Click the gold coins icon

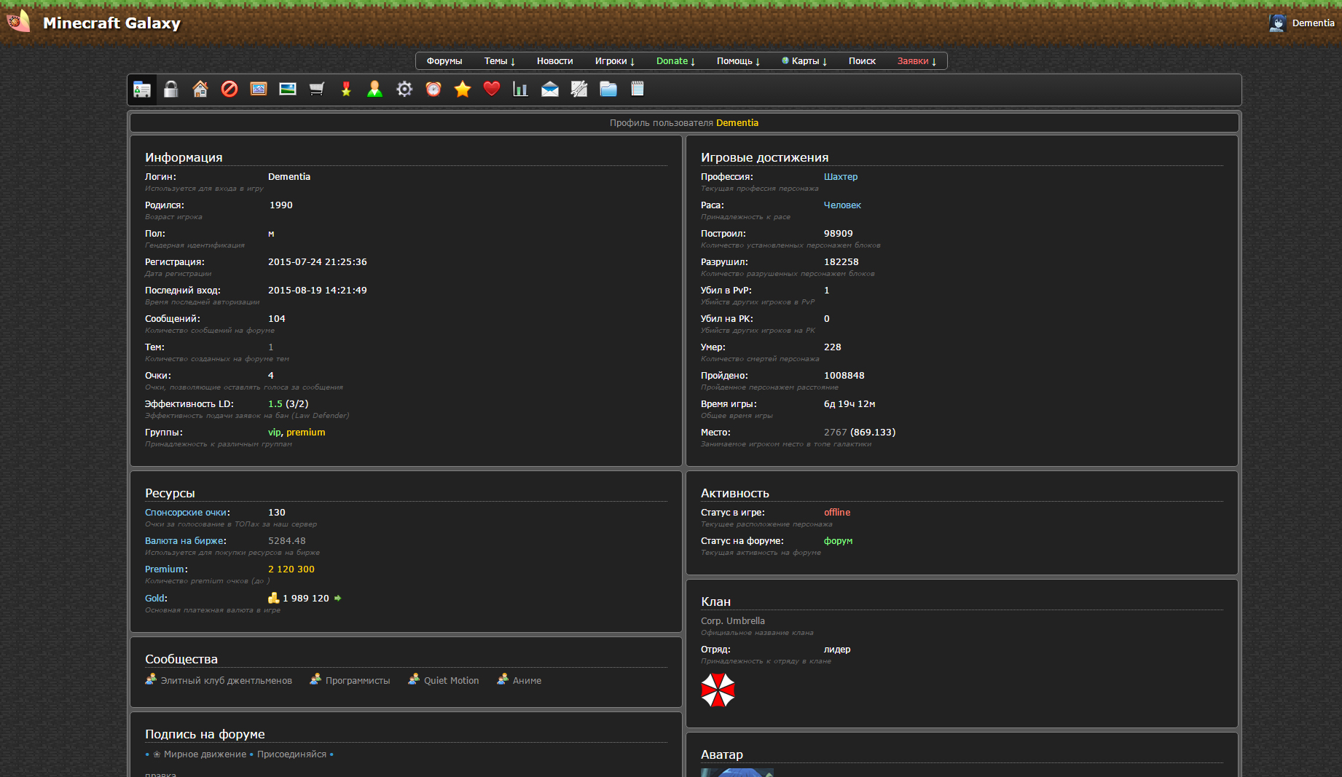coord(274,598)
